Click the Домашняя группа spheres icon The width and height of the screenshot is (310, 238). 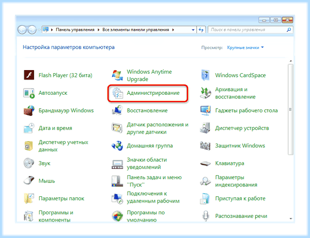(x=117, y=146)
